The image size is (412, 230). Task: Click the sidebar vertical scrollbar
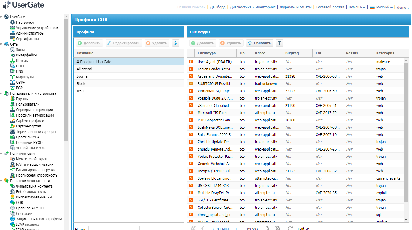click(x=66, y=79)
